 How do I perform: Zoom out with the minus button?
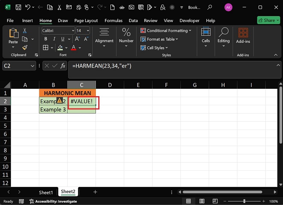click(225, 201)
